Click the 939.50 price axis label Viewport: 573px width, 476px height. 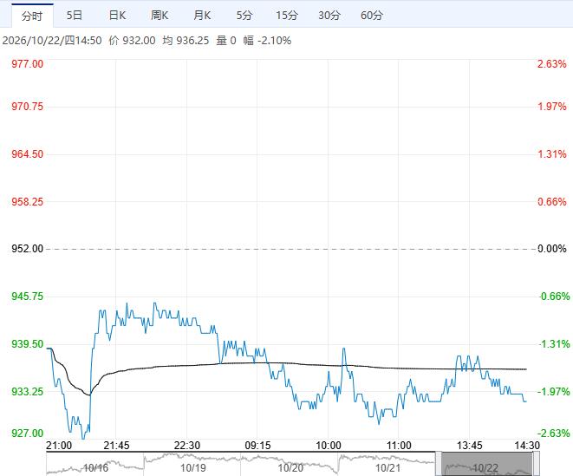click(x=27, y=344)
